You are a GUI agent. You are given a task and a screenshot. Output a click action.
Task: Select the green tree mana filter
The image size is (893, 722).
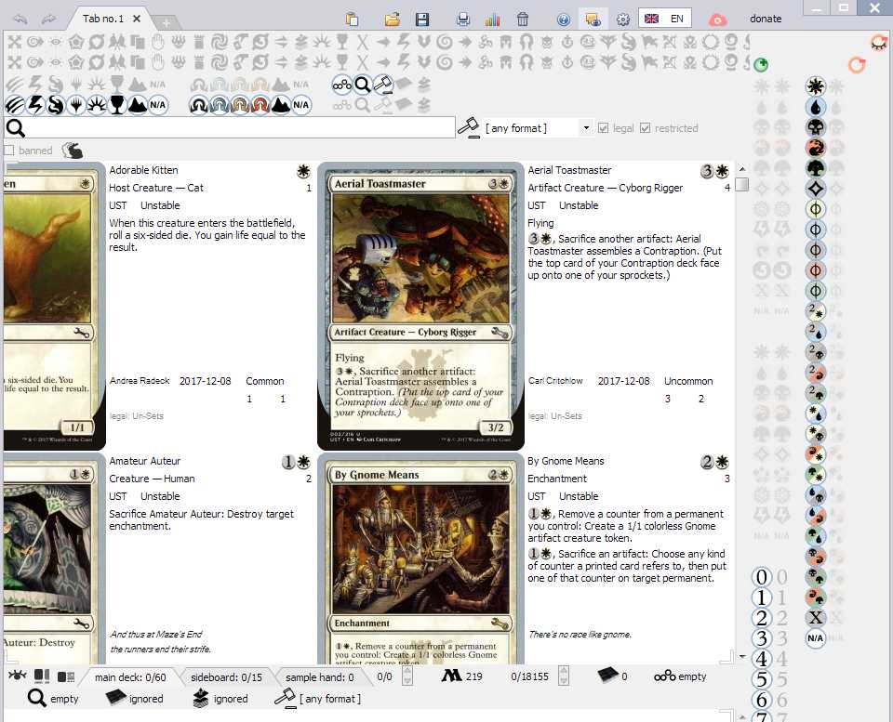pos(815,168)
